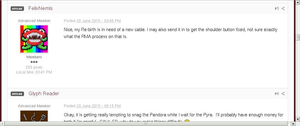Viewport: 300px width, 126px height.
Task: Click the 209 posts count text
Action: pyautogui.click(x=34, y=67)
